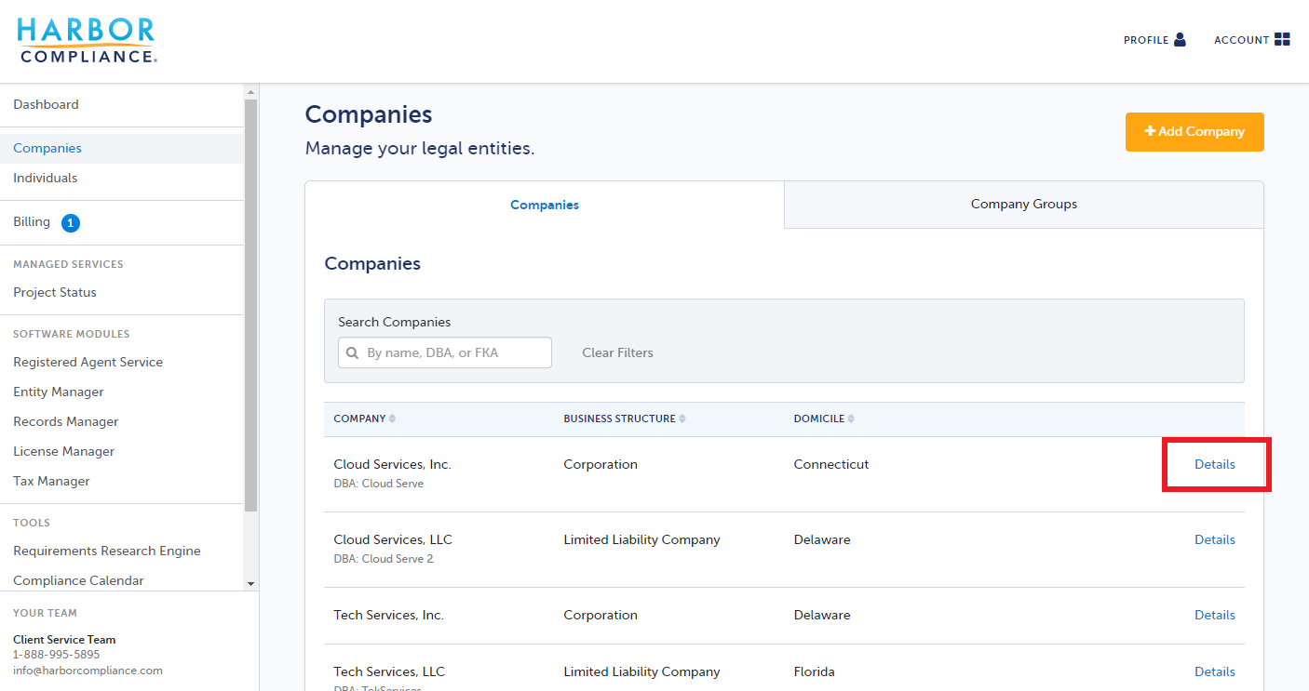Click DBA: Cloud Serve 2 text
Screen dimensions: 1309x691
tap(384, 559)
